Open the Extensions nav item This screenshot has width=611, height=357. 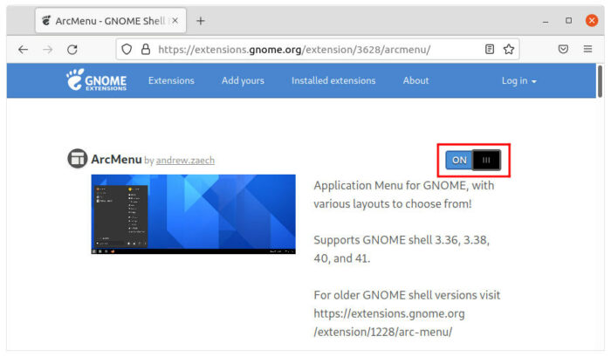click(171, 80)
